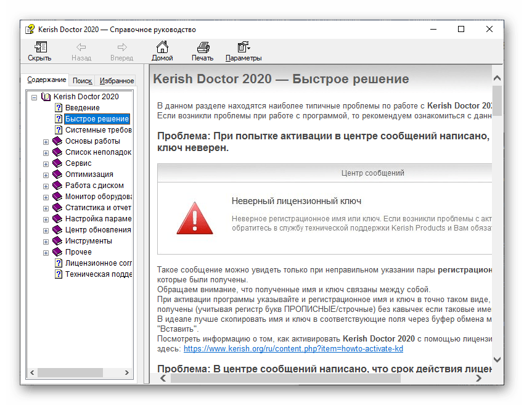Expand the Работа с диском tree node
Viewport: 524px width, 405px height.
[46, 186]
